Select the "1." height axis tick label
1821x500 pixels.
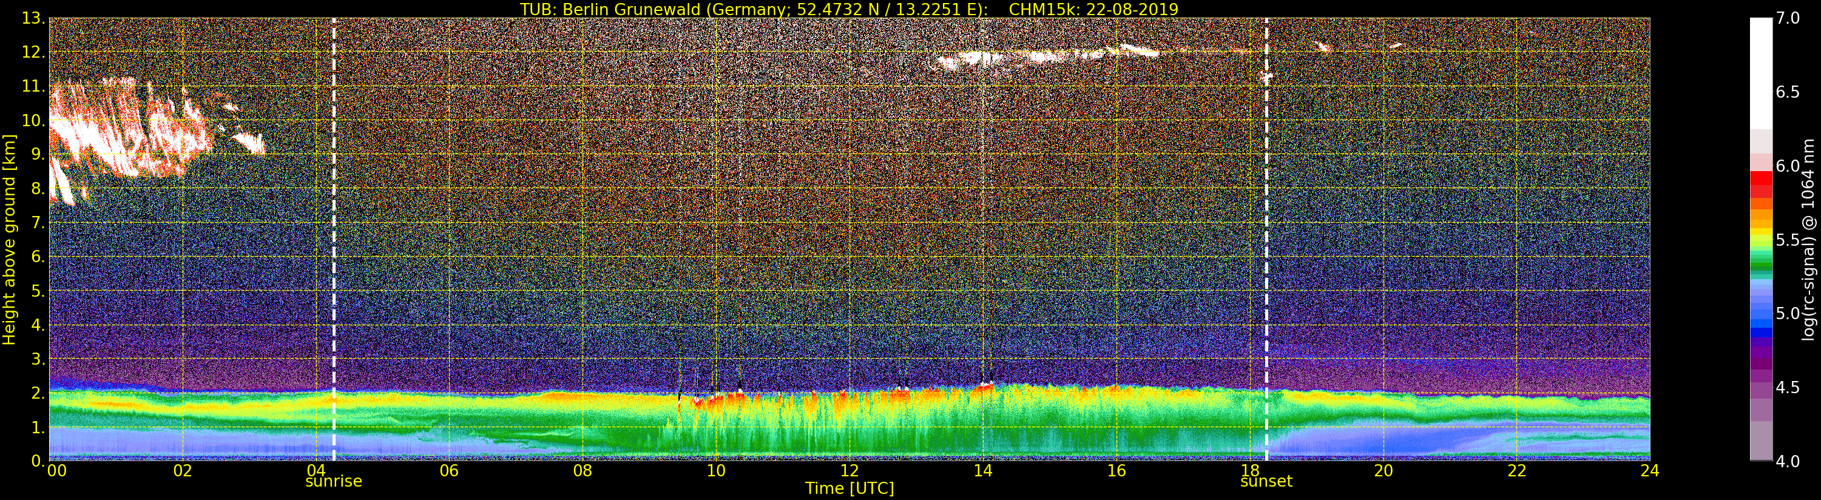(38, 427)
